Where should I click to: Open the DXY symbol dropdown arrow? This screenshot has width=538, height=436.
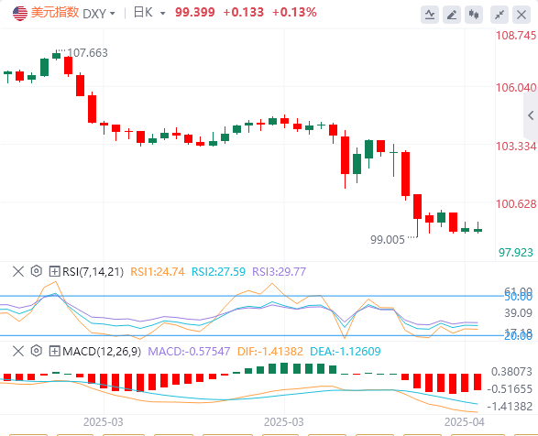pos(112,14)
